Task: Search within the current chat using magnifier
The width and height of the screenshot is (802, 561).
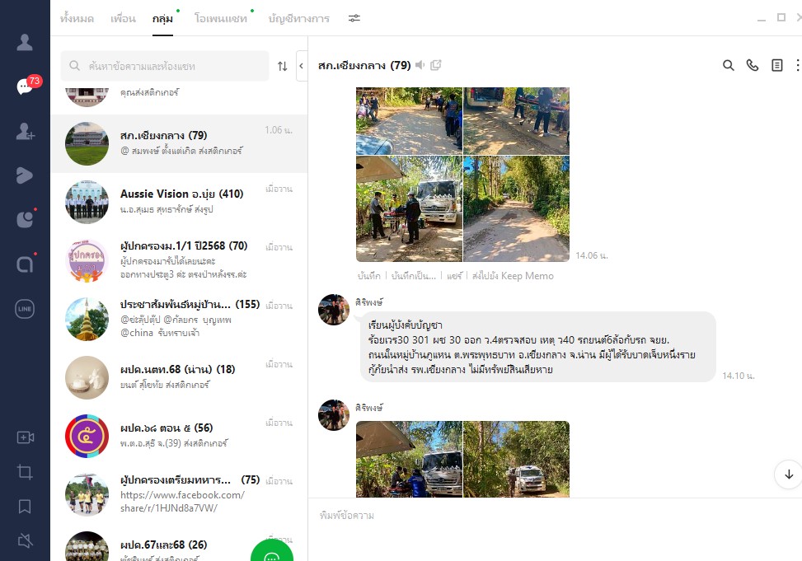Action: click(x=728, y=66)
